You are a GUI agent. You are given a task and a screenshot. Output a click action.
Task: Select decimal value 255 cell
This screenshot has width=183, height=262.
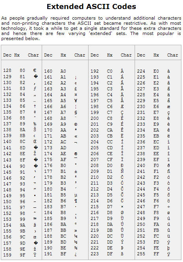click(141, 254)
